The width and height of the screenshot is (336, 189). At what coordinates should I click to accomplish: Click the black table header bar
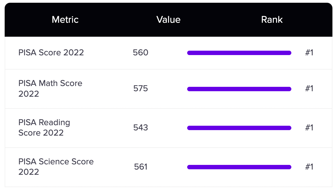(x=169, y=20)
